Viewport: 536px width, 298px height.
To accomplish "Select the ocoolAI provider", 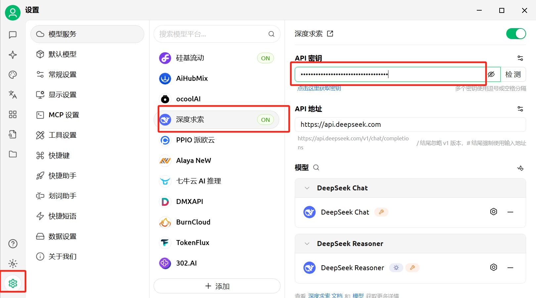I will click(217, 99).
